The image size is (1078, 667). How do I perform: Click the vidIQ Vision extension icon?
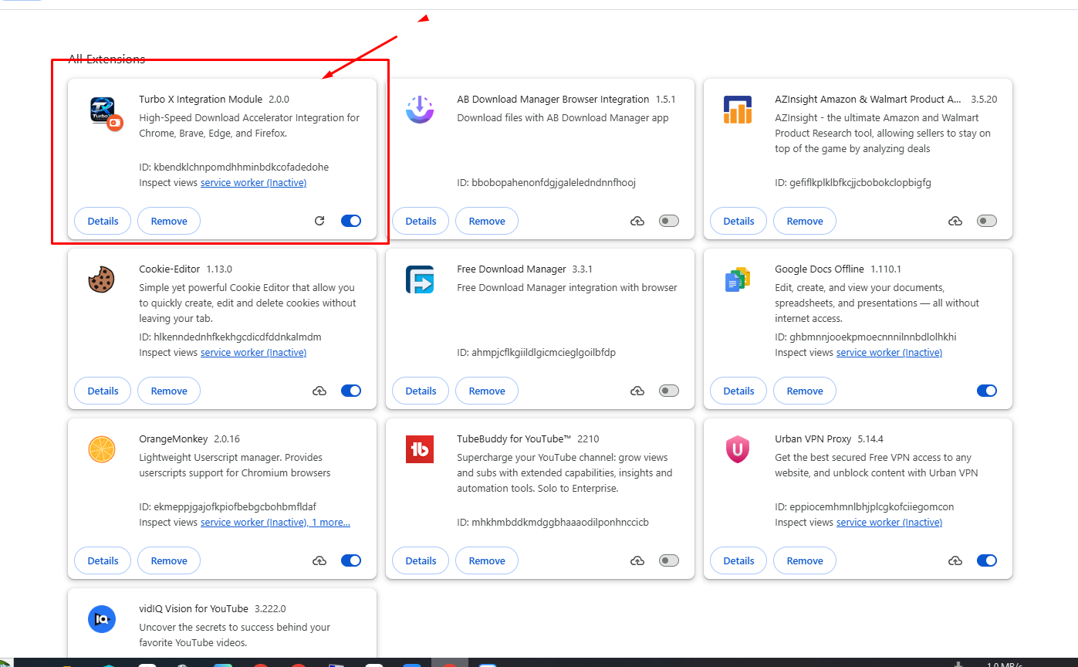point(102,619)
